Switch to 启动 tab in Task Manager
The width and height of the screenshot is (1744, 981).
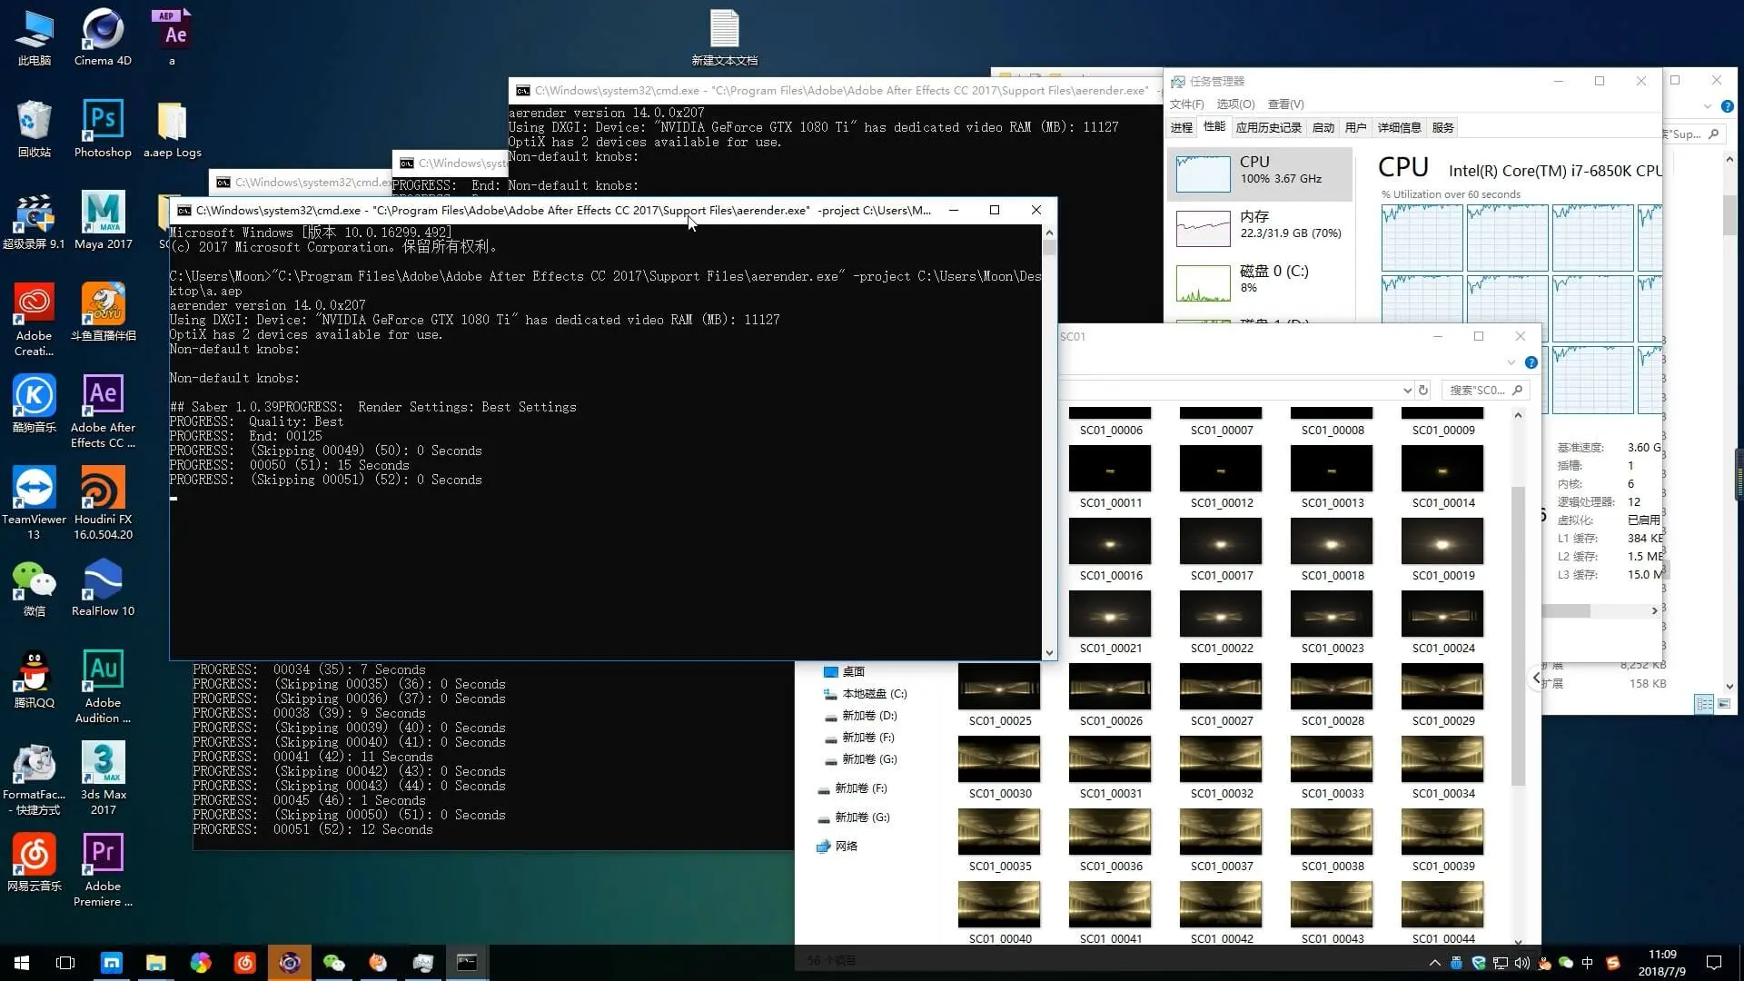tap(1323, 128)
